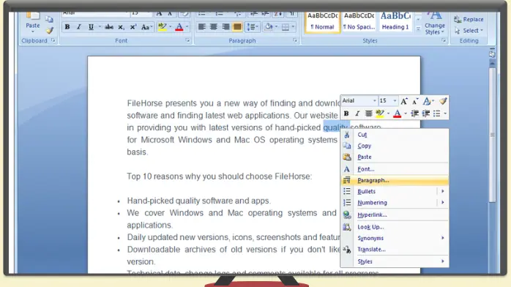Image resolution: width=511 pixels, height=287 pixels.
Task: Click the Format Painter brush in Clipboard group
Action: pos(50,31)
